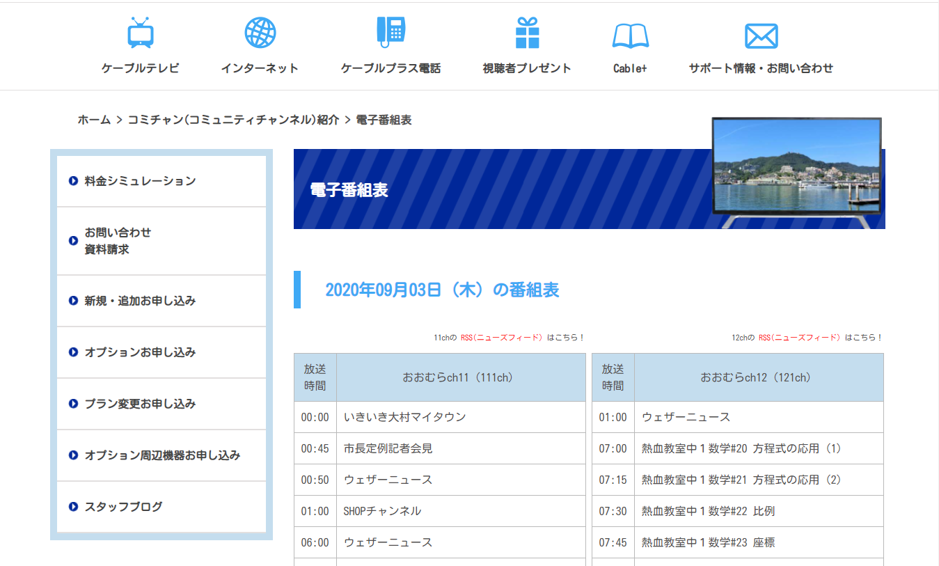Click arrow bullet beside スタッフブログ
This screenshot has width=939, height=566.
click(x=73, y=507)
